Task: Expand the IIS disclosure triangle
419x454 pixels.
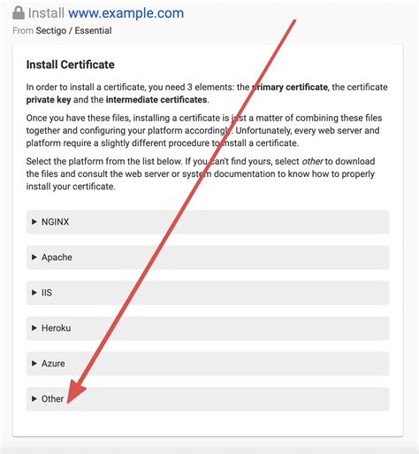Action: tap(34, 292)
